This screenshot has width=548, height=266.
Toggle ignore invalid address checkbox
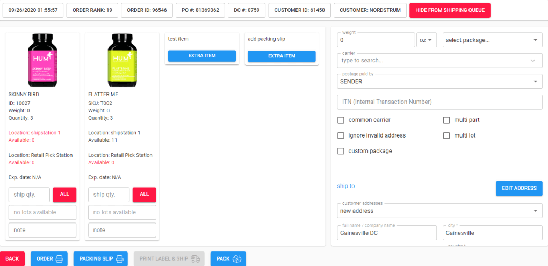pos(341,135)
